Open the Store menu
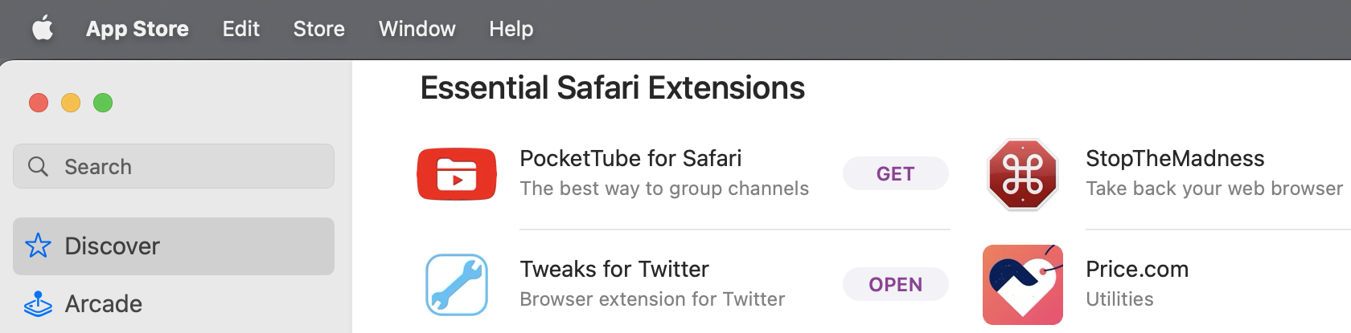This screenshot has height=333, width=1351. [x=318, y=29]
